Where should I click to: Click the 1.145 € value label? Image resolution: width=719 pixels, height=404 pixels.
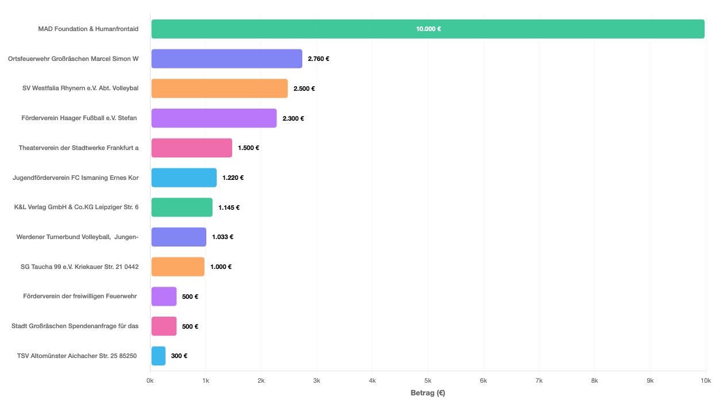click(x=229, y=207)
